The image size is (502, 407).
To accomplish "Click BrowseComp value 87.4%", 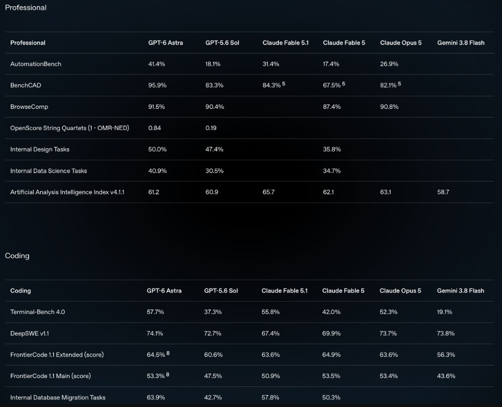I will click(x=332, y=107).
